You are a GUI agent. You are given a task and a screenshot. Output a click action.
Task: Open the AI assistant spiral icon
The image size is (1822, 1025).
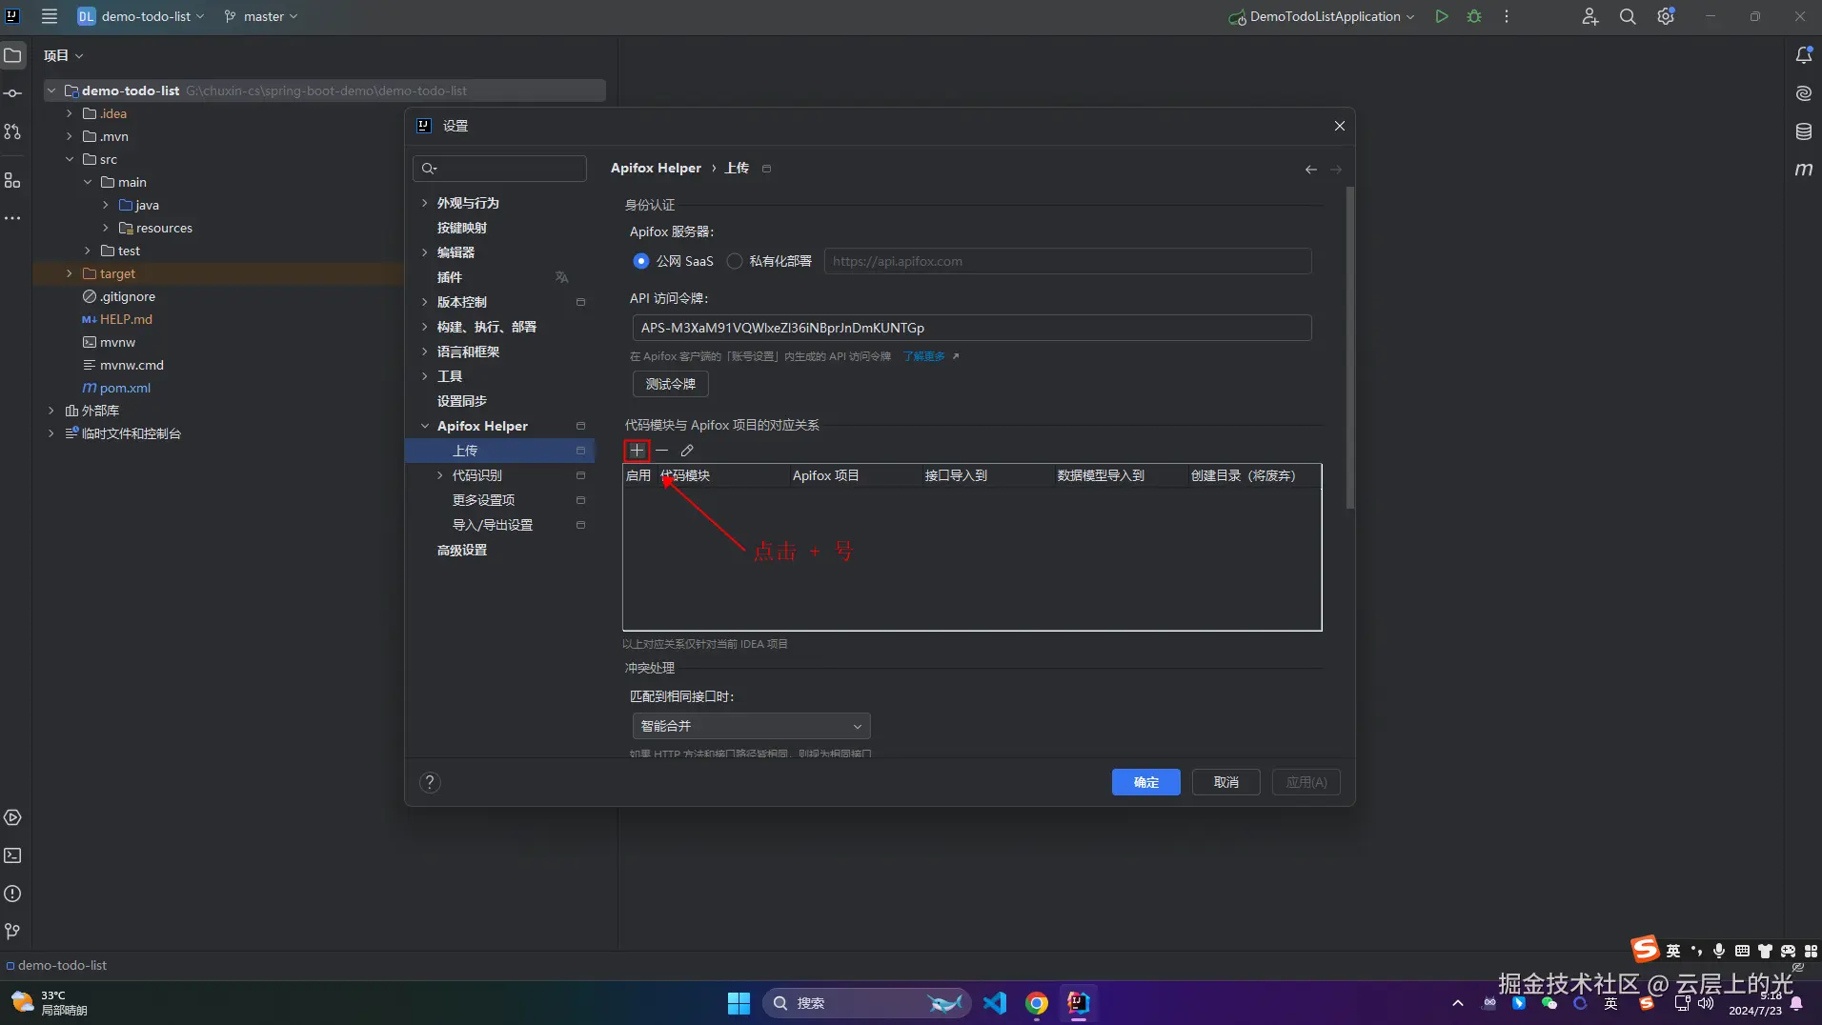click(1804, 93)
